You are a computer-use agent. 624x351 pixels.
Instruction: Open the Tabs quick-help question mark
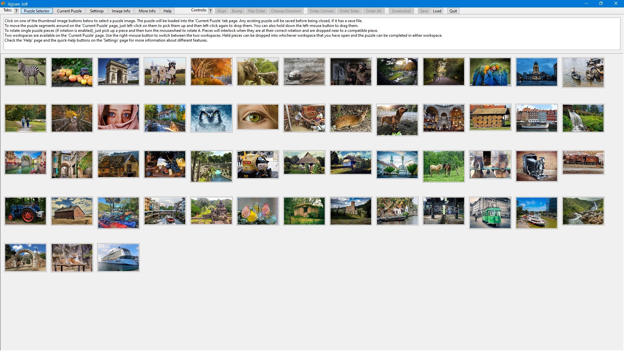[16, 11]
